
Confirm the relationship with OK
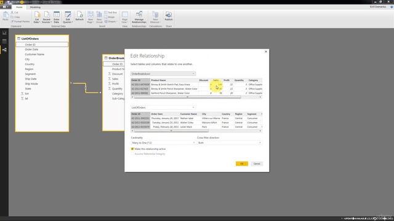pyautogui.click(x=242, y=164)
